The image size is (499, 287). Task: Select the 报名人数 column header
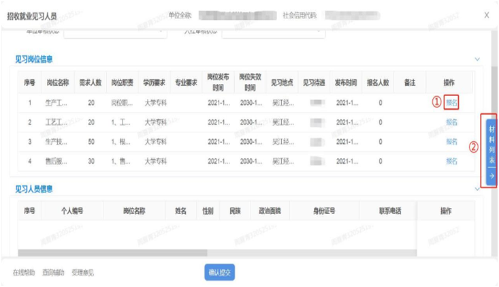pyautogui.click(x=377, y=82)
